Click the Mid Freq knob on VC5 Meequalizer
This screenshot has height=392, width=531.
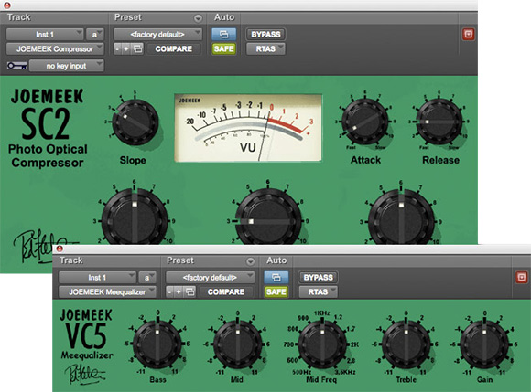coord(322,344)
